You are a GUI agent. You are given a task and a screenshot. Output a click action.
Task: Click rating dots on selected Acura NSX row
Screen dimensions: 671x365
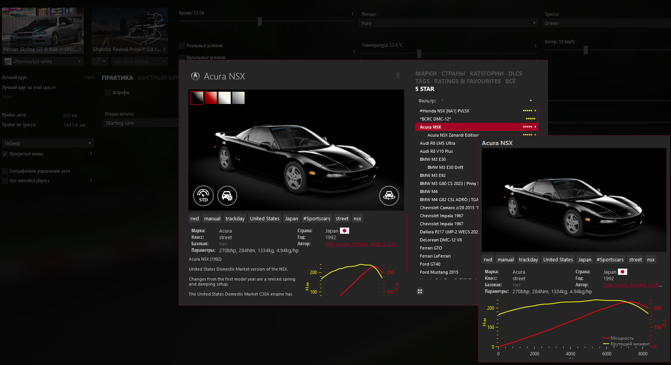coord(528,127)
